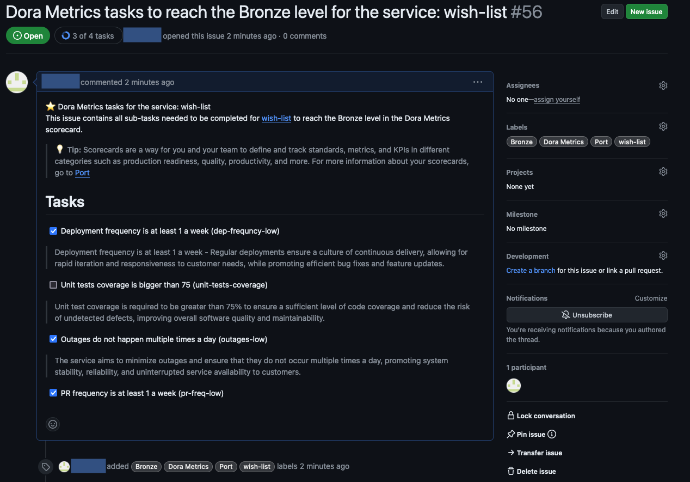Open the Development gear icon
This screenshot has width=690, height=482.
pos(663,255)
